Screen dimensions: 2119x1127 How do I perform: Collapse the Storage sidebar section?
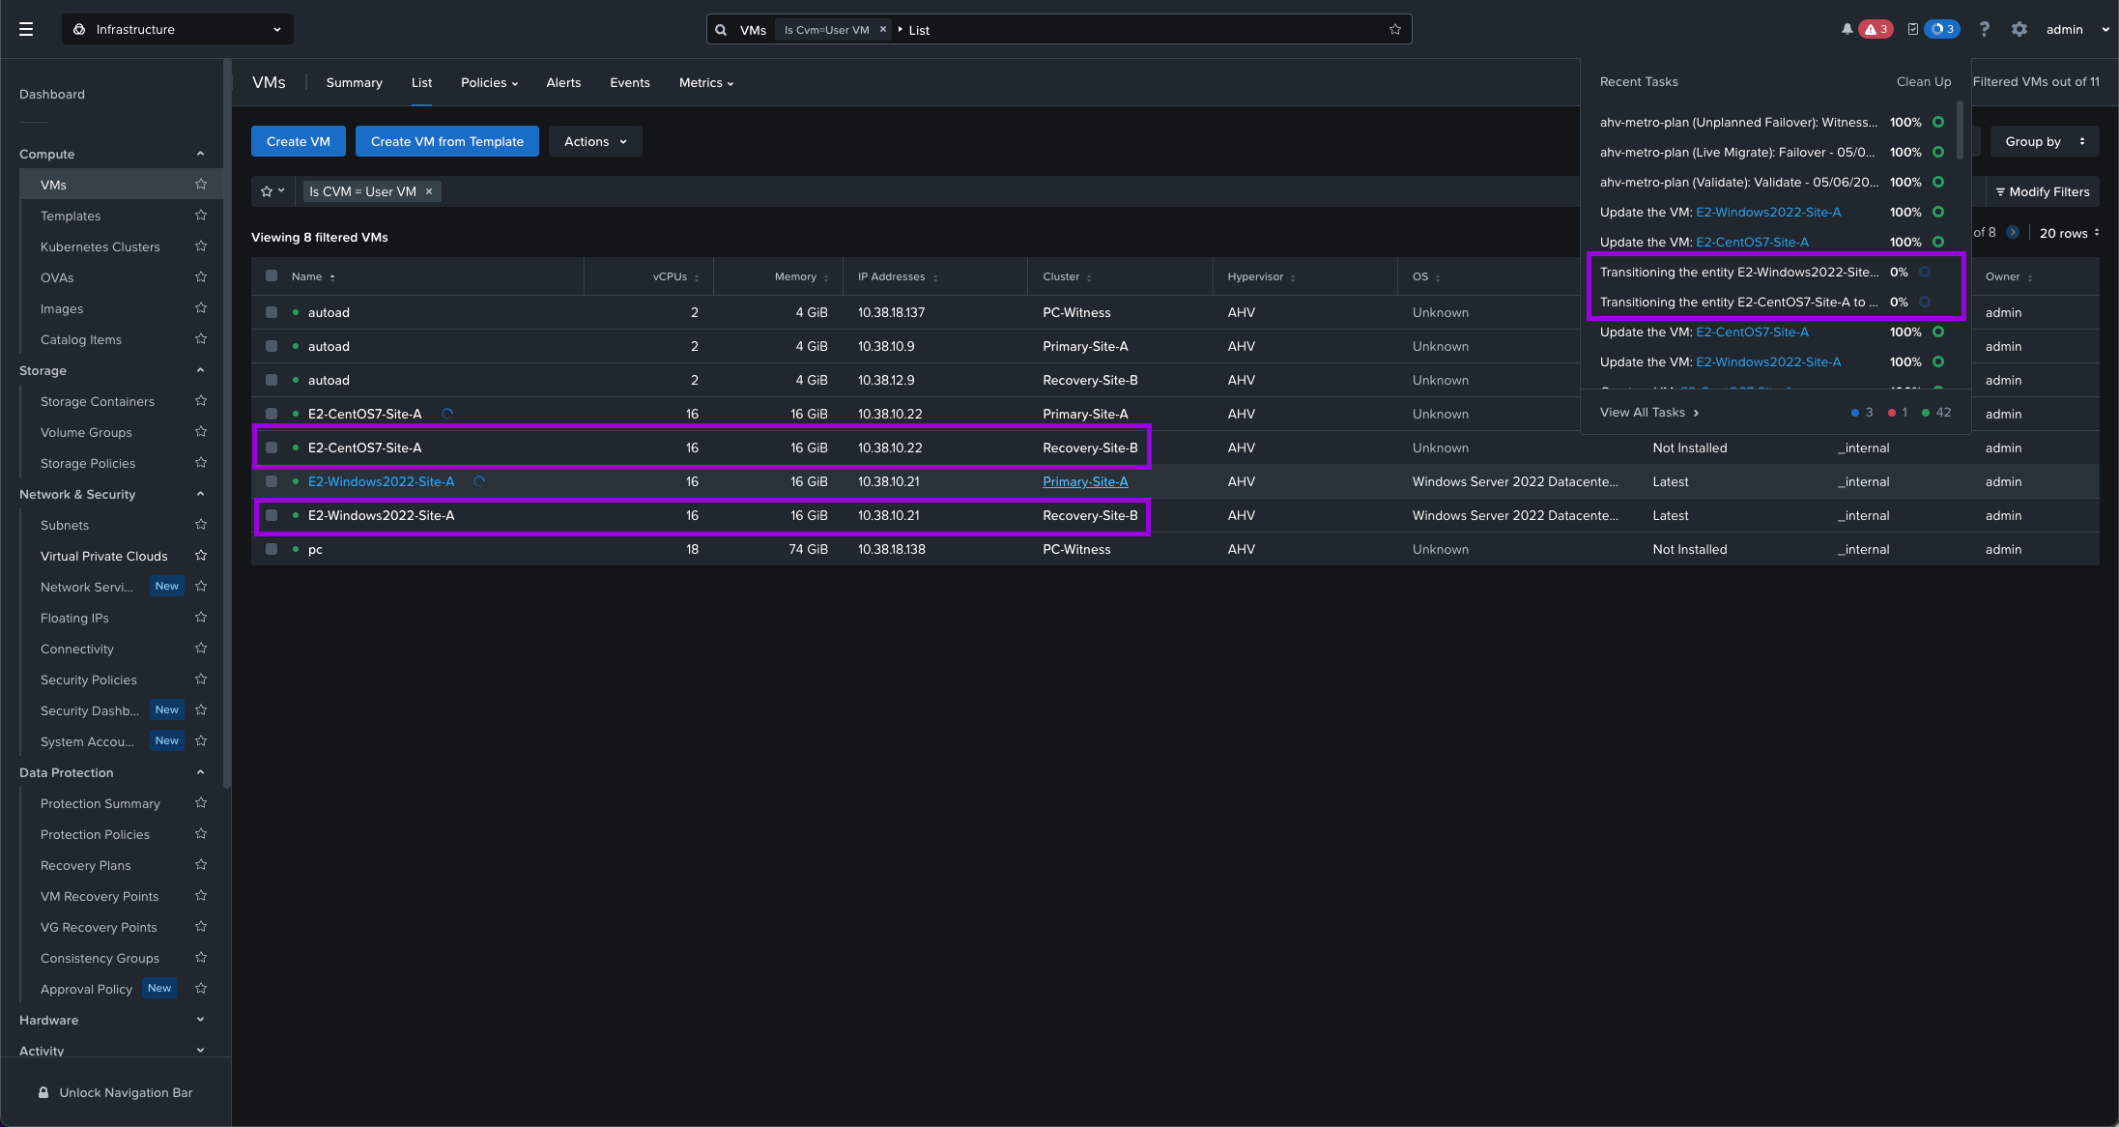[200, 370]
